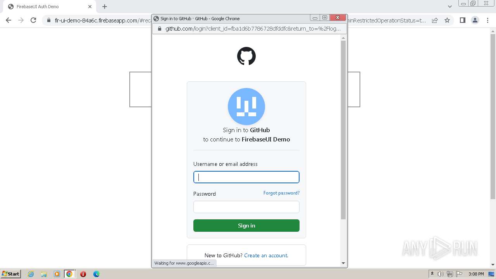This screenshot has width=496, height=279.
Task: Click the GitHub popup URL text
Action: click(x=253, y=29)
